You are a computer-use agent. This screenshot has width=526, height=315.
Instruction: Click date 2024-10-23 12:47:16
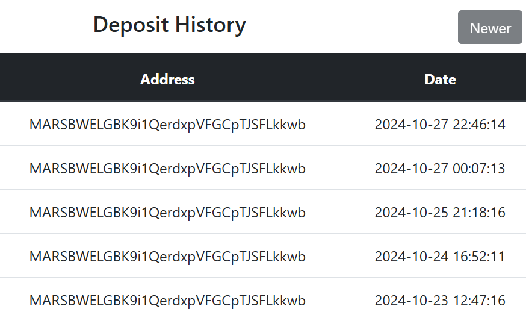pos(440,301)
